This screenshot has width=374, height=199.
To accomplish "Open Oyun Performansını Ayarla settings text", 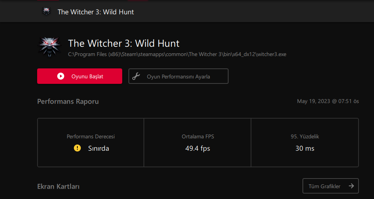I will click(x=178, y=77).
